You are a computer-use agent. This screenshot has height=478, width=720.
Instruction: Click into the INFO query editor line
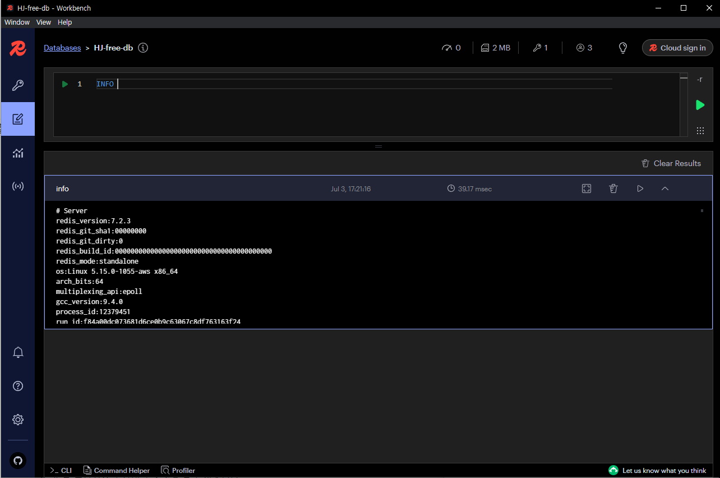point(354,84)
